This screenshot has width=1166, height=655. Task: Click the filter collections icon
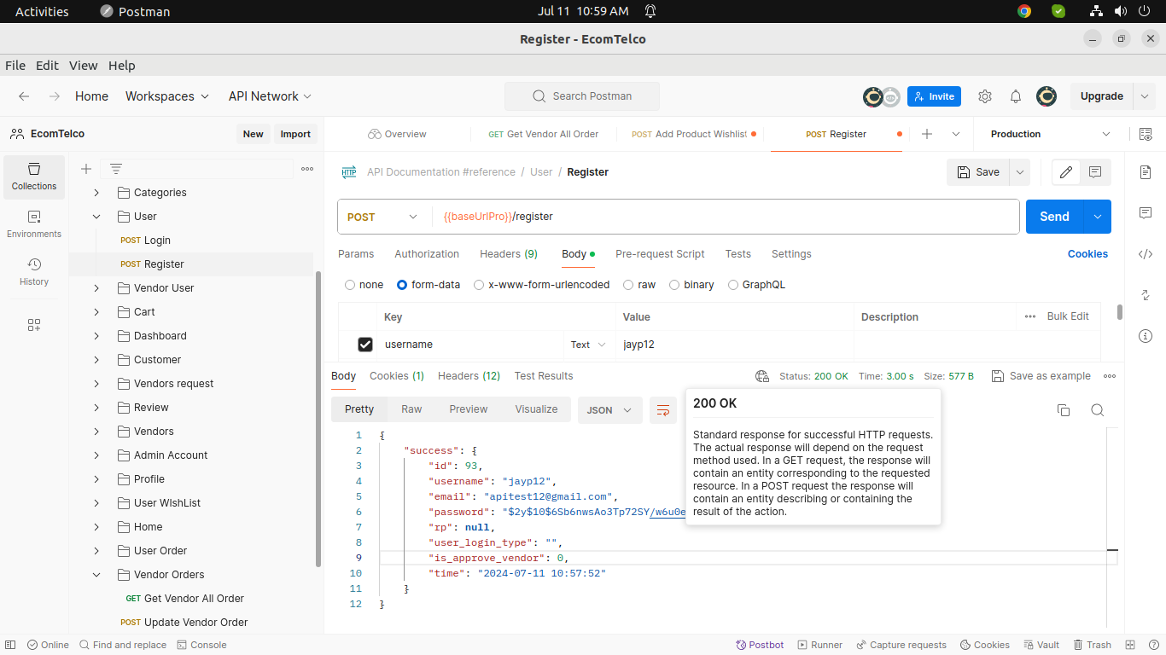coord(116,169)
